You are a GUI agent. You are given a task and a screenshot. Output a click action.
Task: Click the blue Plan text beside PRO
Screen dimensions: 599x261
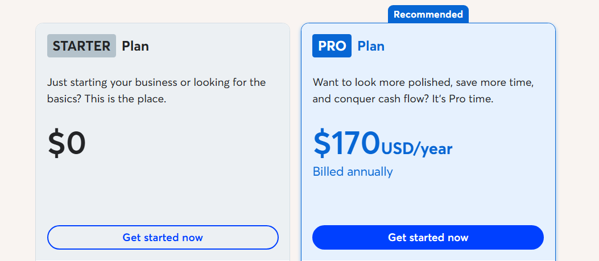[x=371, y=46]
